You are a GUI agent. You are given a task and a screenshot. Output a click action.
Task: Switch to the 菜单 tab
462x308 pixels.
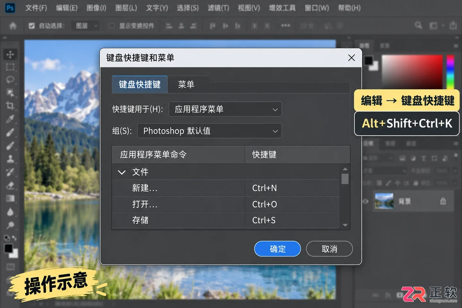pyautogui.click(x=186, y=84)
